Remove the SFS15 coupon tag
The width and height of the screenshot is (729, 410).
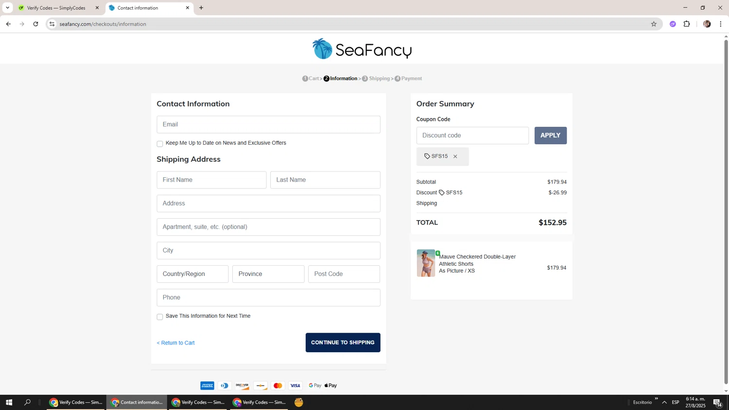[x=455, y=156]
